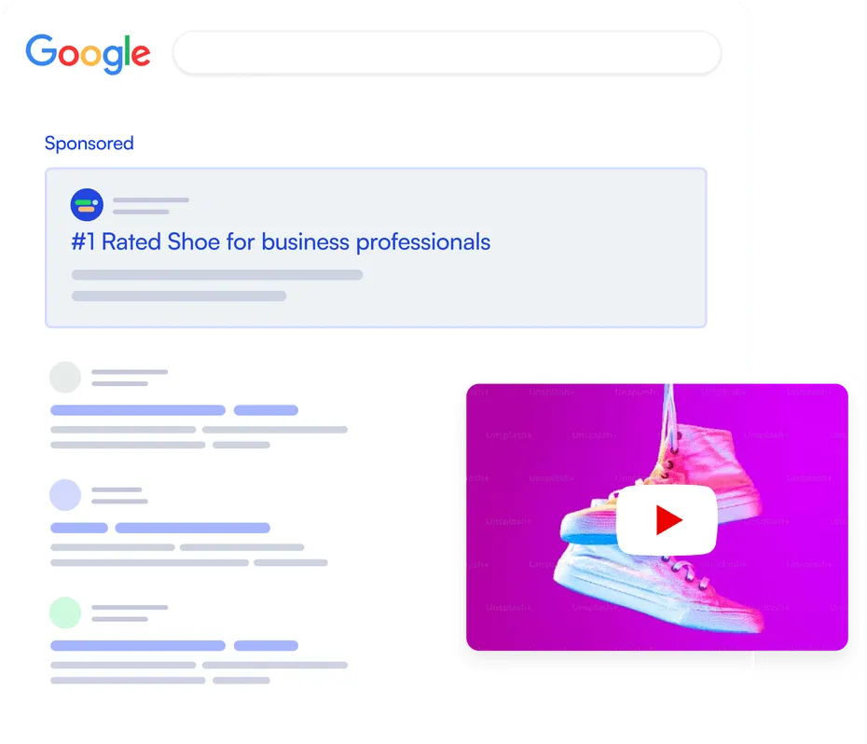Click the Sponsored label

click(x=89, y=144)
